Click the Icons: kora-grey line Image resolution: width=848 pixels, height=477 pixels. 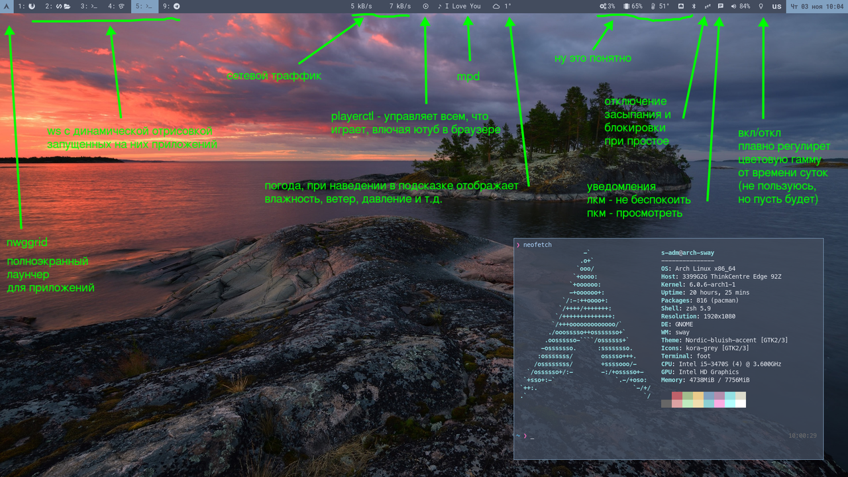click(x=705, y=348)
